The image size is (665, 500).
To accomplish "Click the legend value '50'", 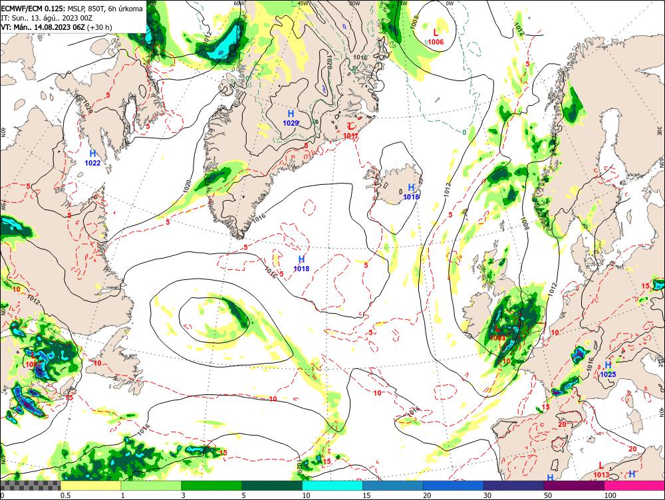I will 548,495.
